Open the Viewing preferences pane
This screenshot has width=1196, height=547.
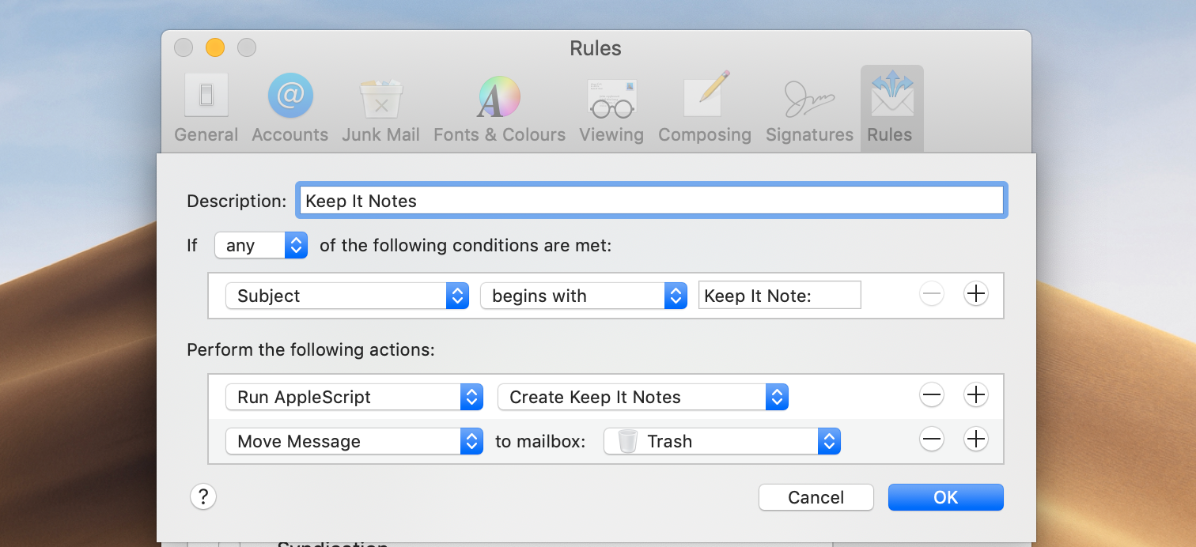click(x=611, y=109)
